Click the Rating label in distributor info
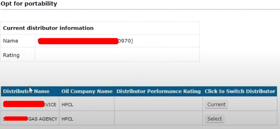This screenshot has width=280, height=129. (11, 55)
